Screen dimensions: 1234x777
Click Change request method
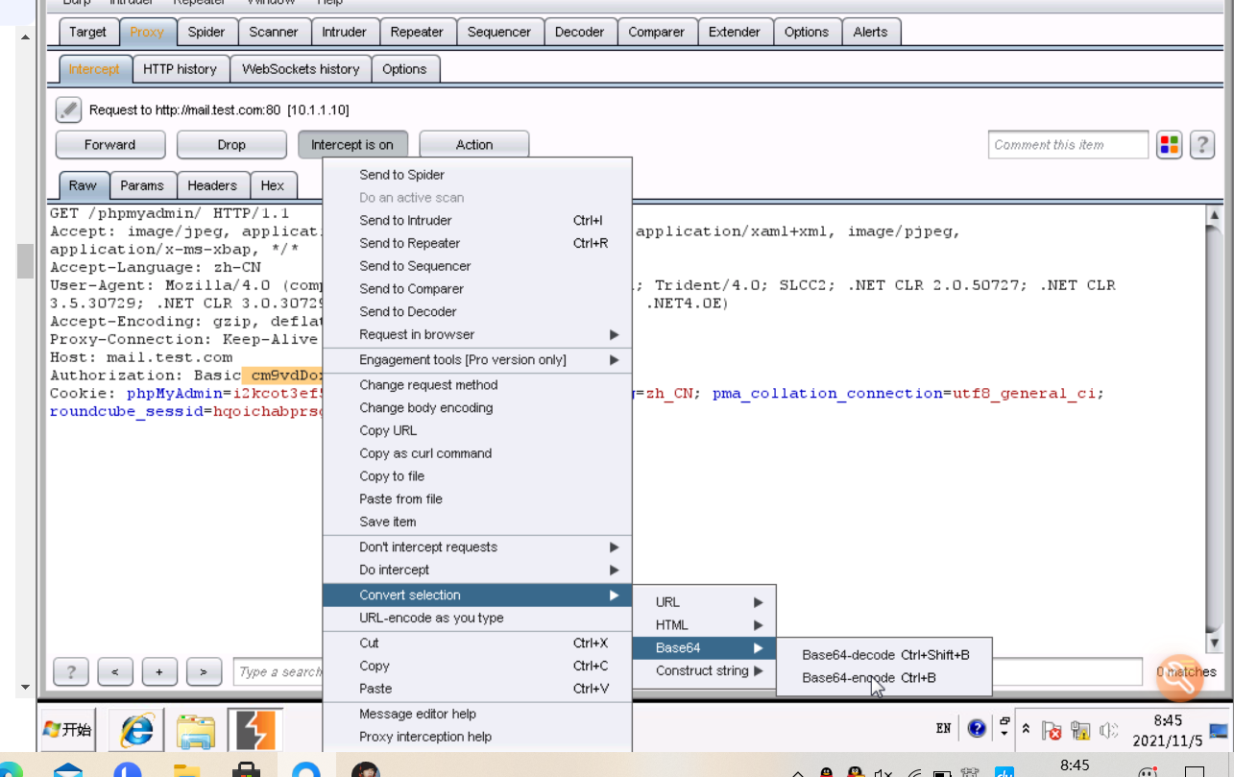(x=477, y=384)
